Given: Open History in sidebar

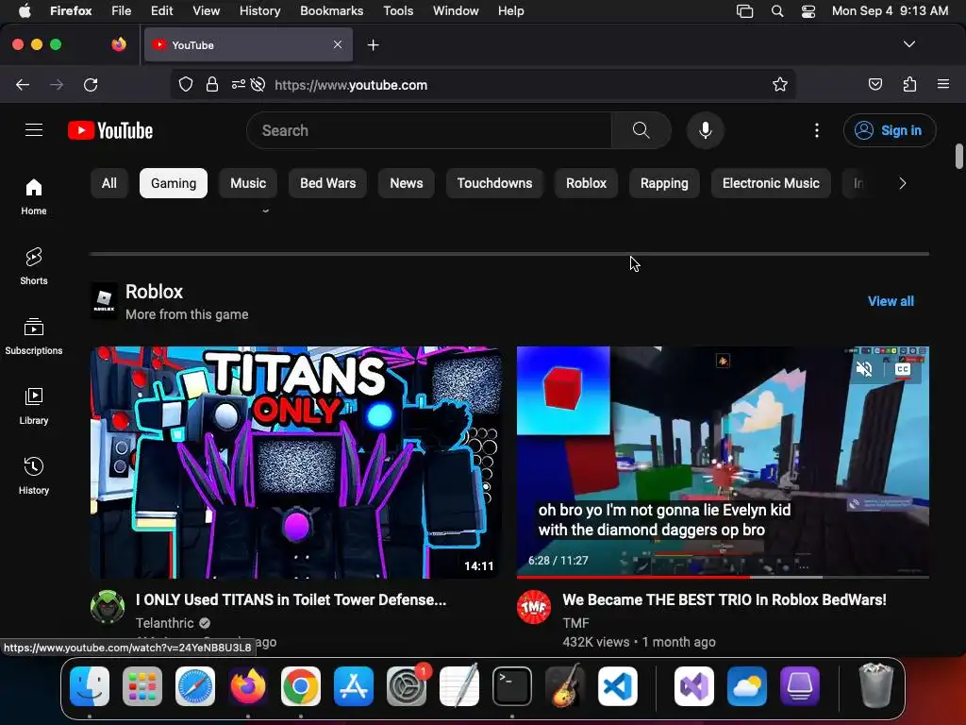Looking at the screenshot, I should click(34, 476).
